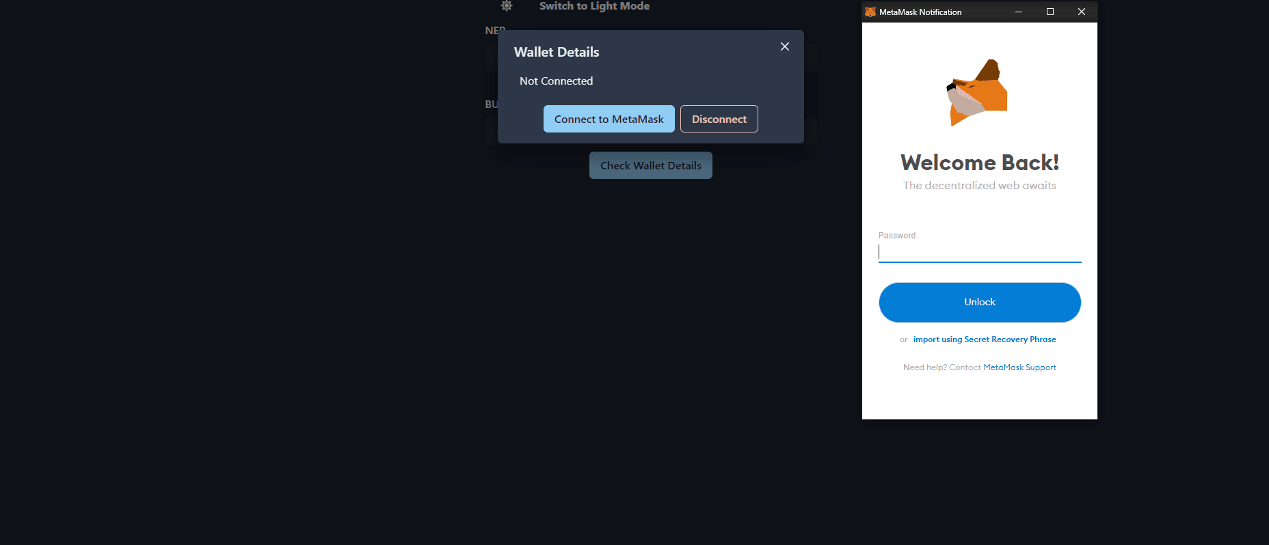
Task: Click the Not Connected status text
Action: (x=556, y=81)
